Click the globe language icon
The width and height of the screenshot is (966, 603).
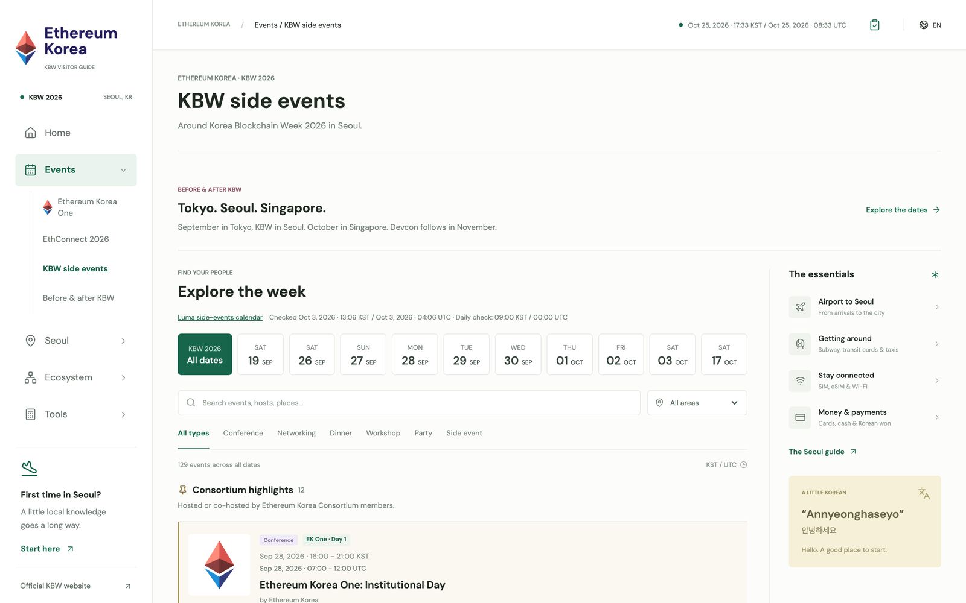(x=923, y=25)
